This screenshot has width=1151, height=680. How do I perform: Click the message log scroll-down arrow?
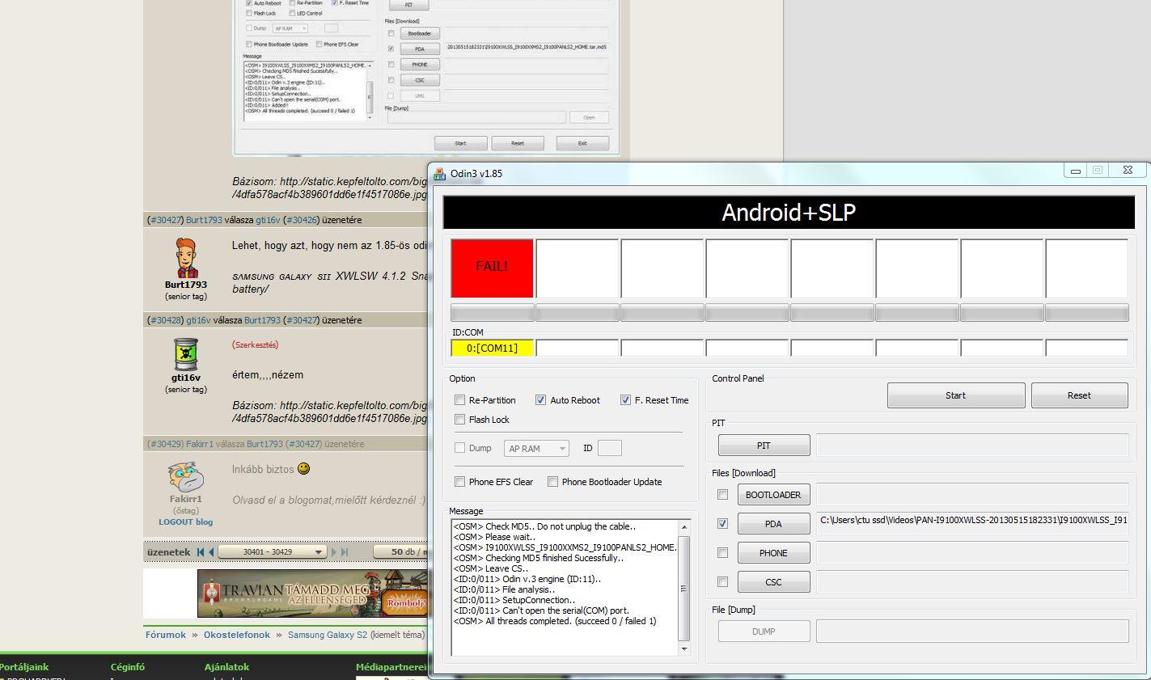[x=684, y=649]
